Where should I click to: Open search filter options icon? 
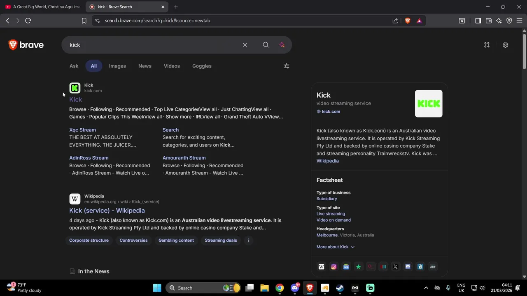tap(287, 66)
